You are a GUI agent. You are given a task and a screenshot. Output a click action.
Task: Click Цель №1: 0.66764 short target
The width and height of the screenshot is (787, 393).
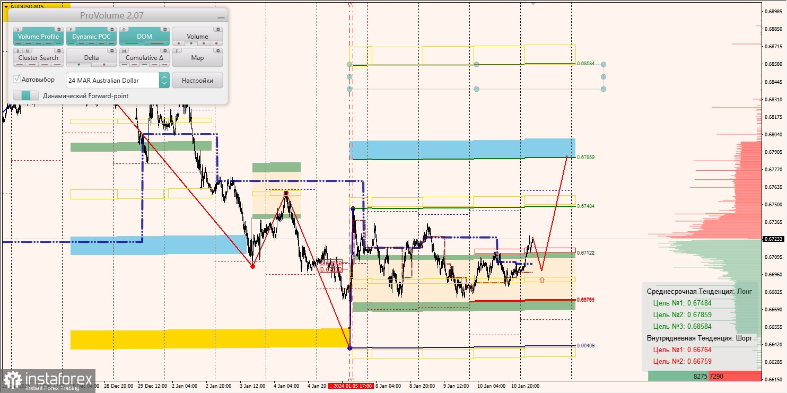click(x=682, y=350)
